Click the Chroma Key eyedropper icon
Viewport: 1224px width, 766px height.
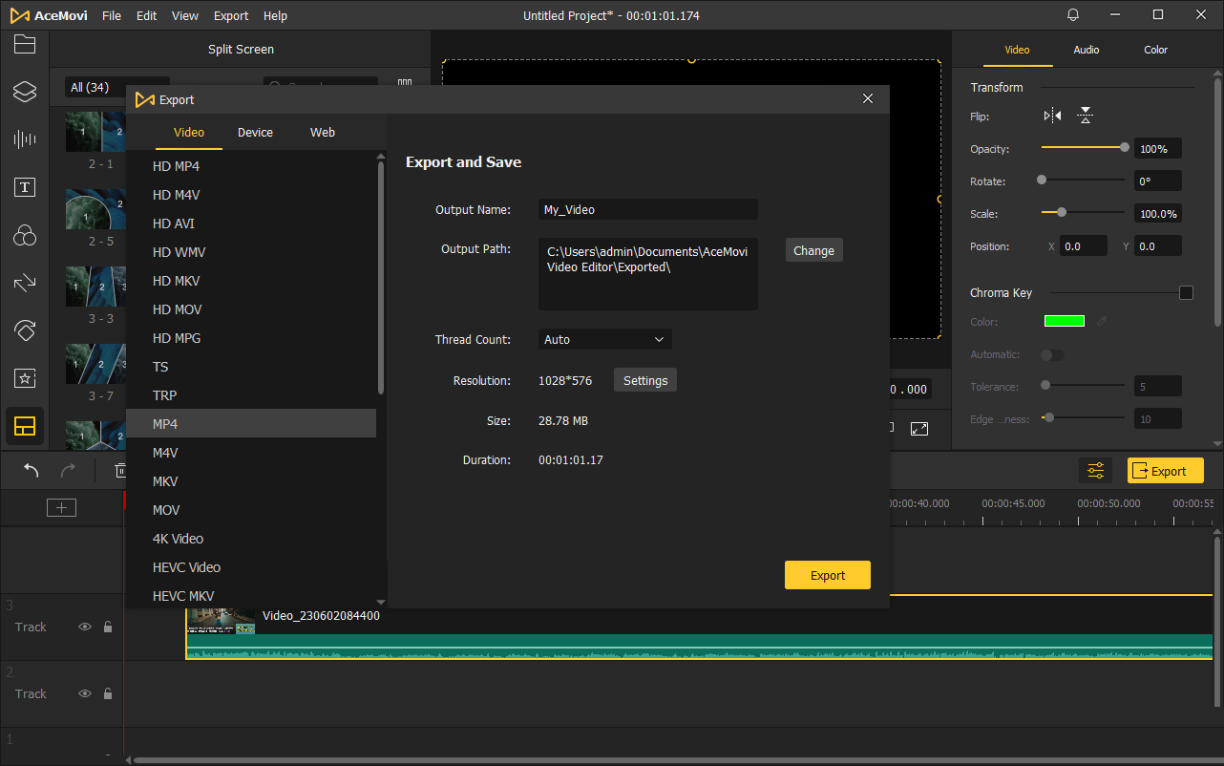(x=1102, y=321)
